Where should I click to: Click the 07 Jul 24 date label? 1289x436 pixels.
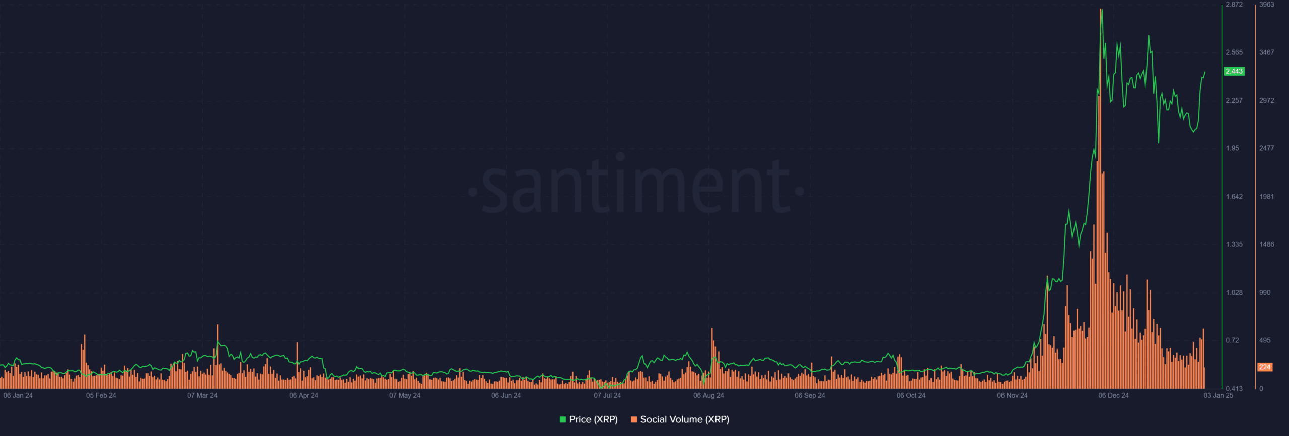point(607,395)
